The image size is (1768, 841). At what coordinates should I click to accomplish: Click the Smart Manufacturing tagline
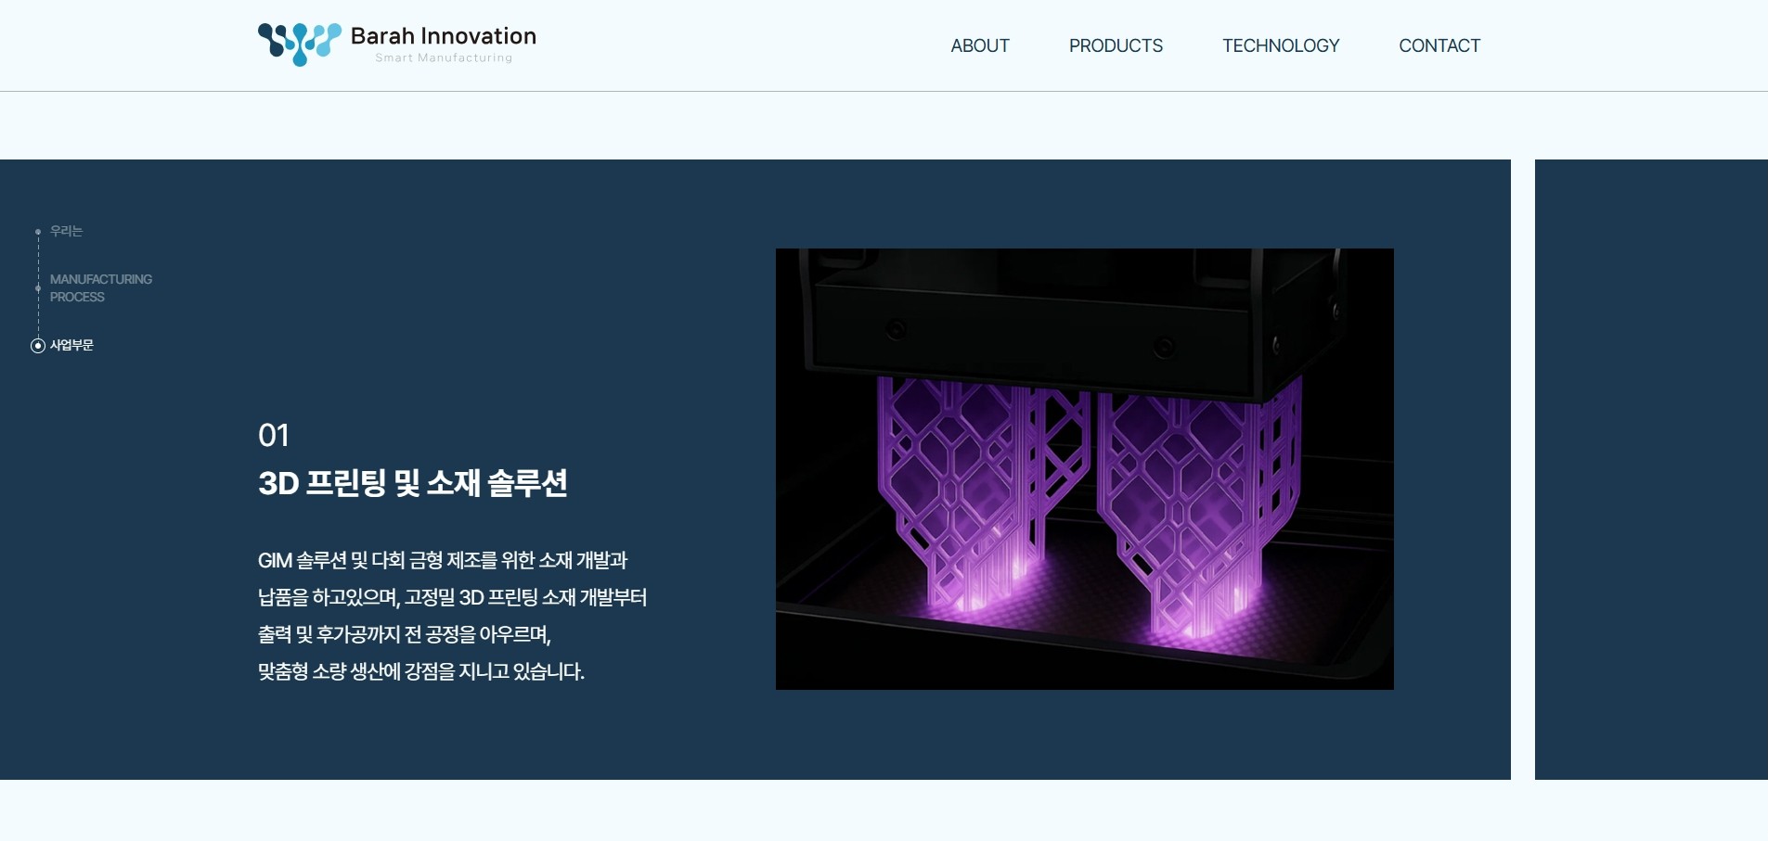443,58
